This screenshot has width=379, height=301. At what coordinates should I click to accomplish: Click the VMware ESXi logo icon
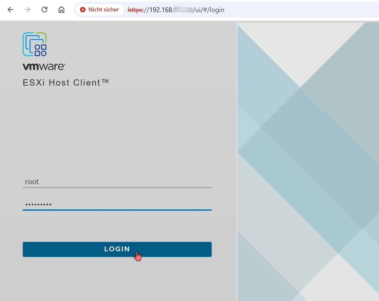click(x=35, y=44)
